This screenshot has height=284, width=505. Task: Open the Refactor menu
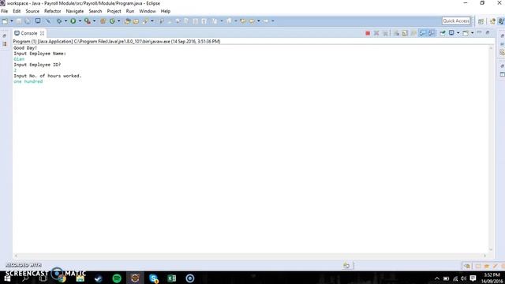(53, 11)
